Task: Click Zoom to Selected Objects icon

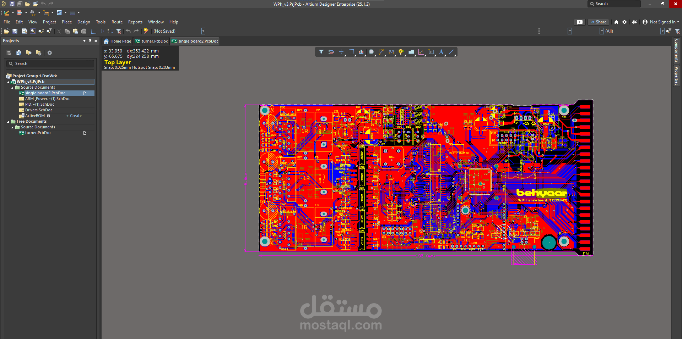Action: [x=33, y=31]
